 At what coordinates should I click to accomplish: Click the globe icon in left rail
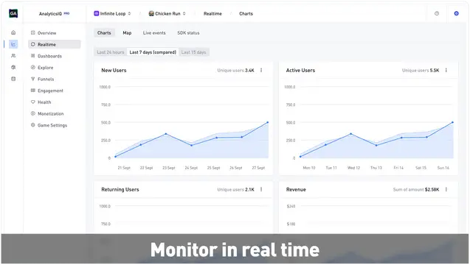pyautogui.click(x=13, y=67)
